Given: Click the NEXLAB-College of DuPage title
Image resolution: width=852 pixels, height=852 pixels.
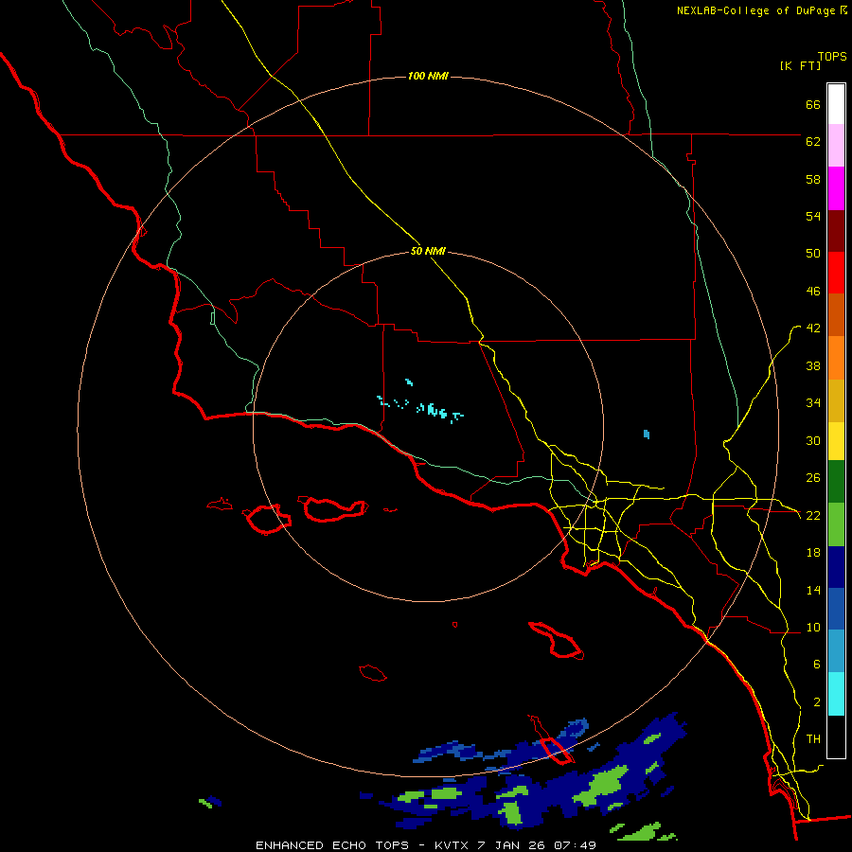Looking at the screenshot, I should [x=762, y=10].
